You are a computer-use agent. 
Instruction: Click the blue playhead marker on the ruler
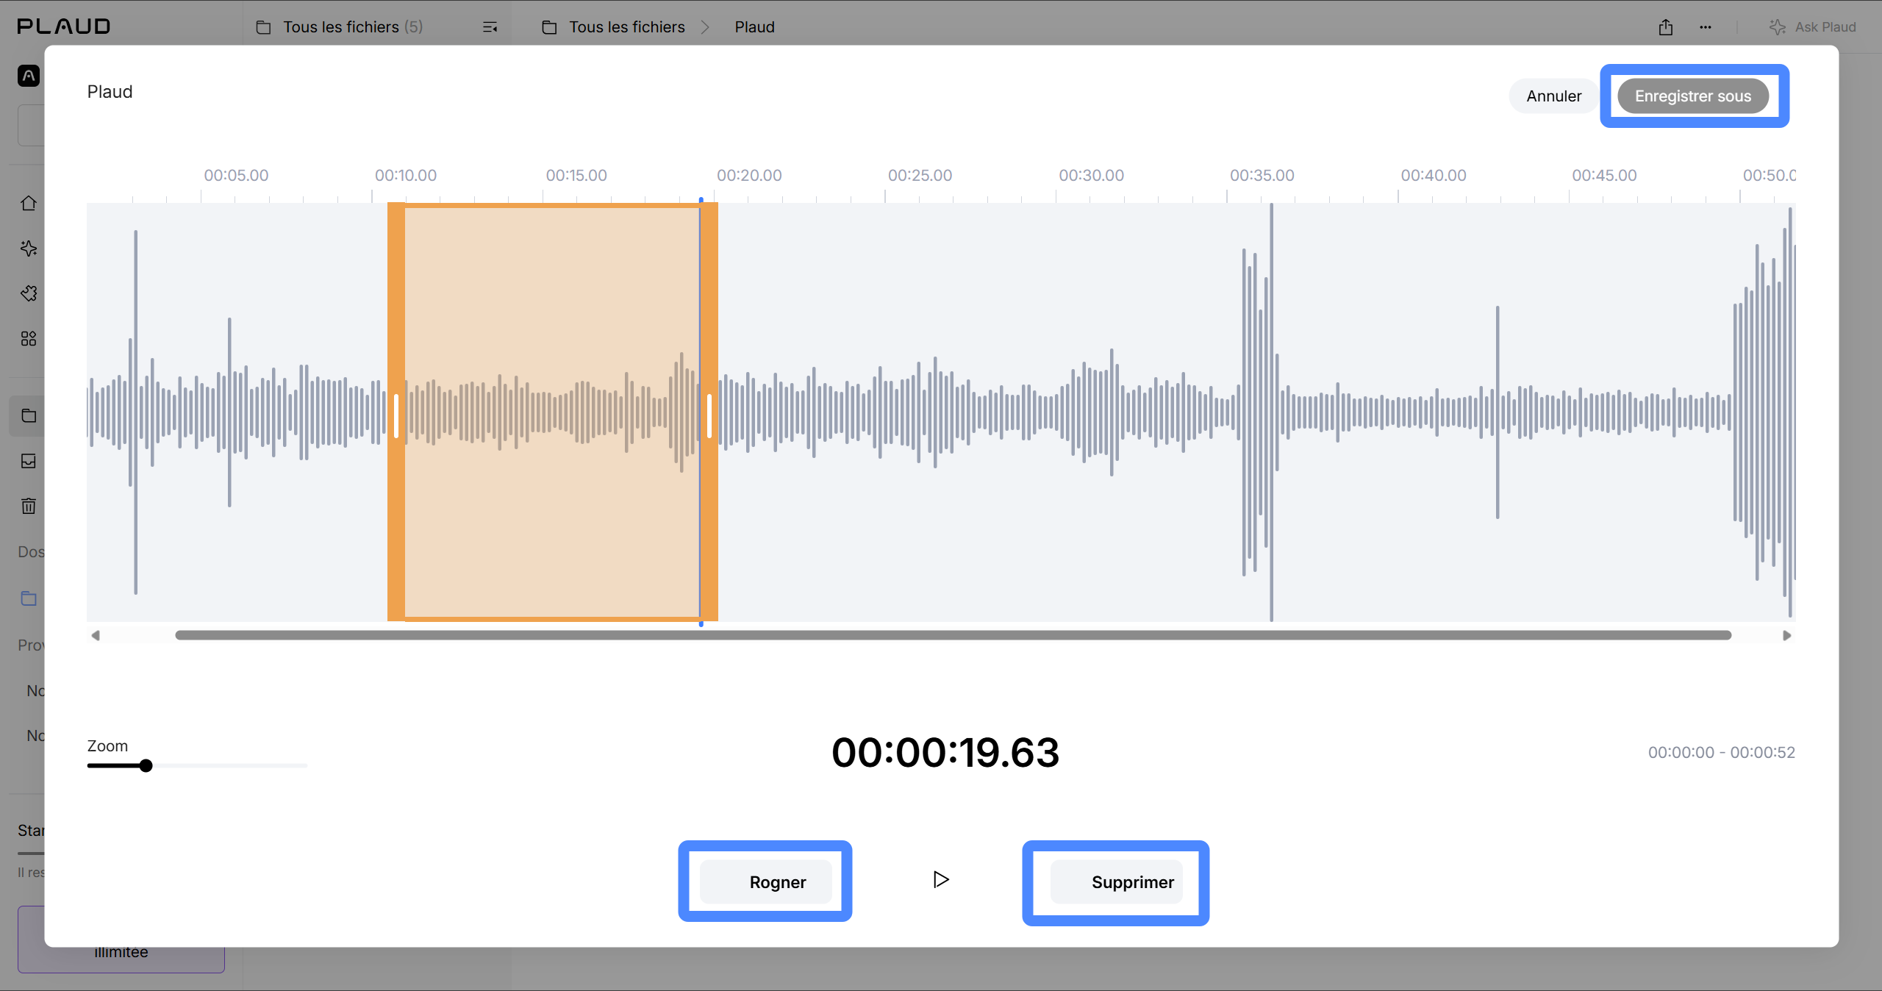pyautogui.click(x=701, y=200)
